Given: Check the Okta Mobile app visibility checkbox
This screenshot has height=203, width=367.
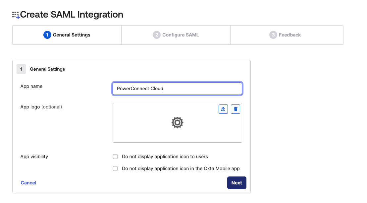Looking at the screenshot, I should point(115,169).
